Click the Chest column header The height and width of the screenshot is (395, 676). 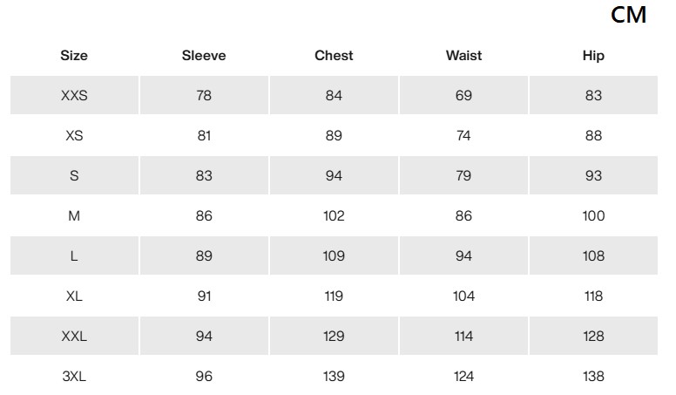(x=334, y=55)
